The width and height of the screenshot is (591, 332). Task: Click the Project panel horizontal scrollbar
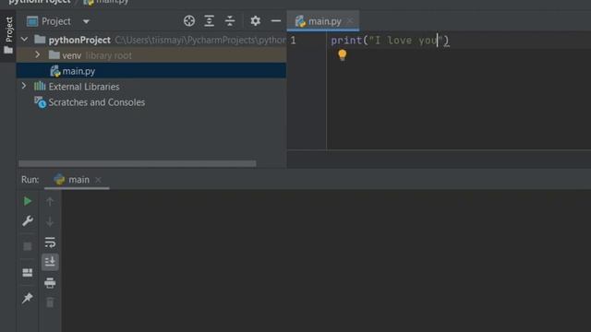click(138, 164)
